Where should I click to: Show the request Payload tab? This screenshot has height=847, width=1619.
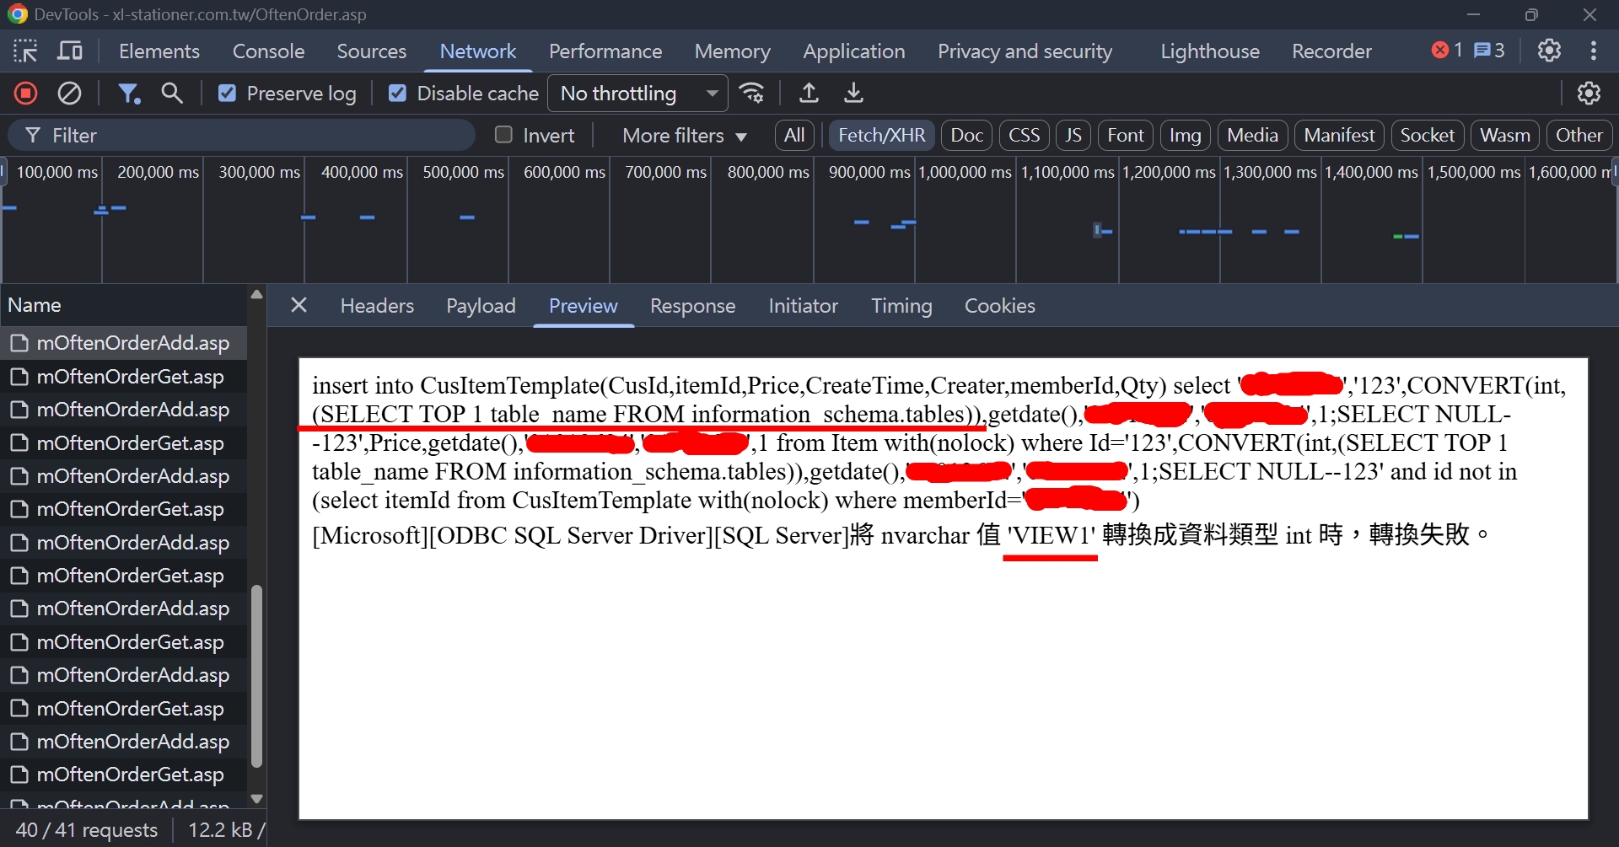click(481, 306)
